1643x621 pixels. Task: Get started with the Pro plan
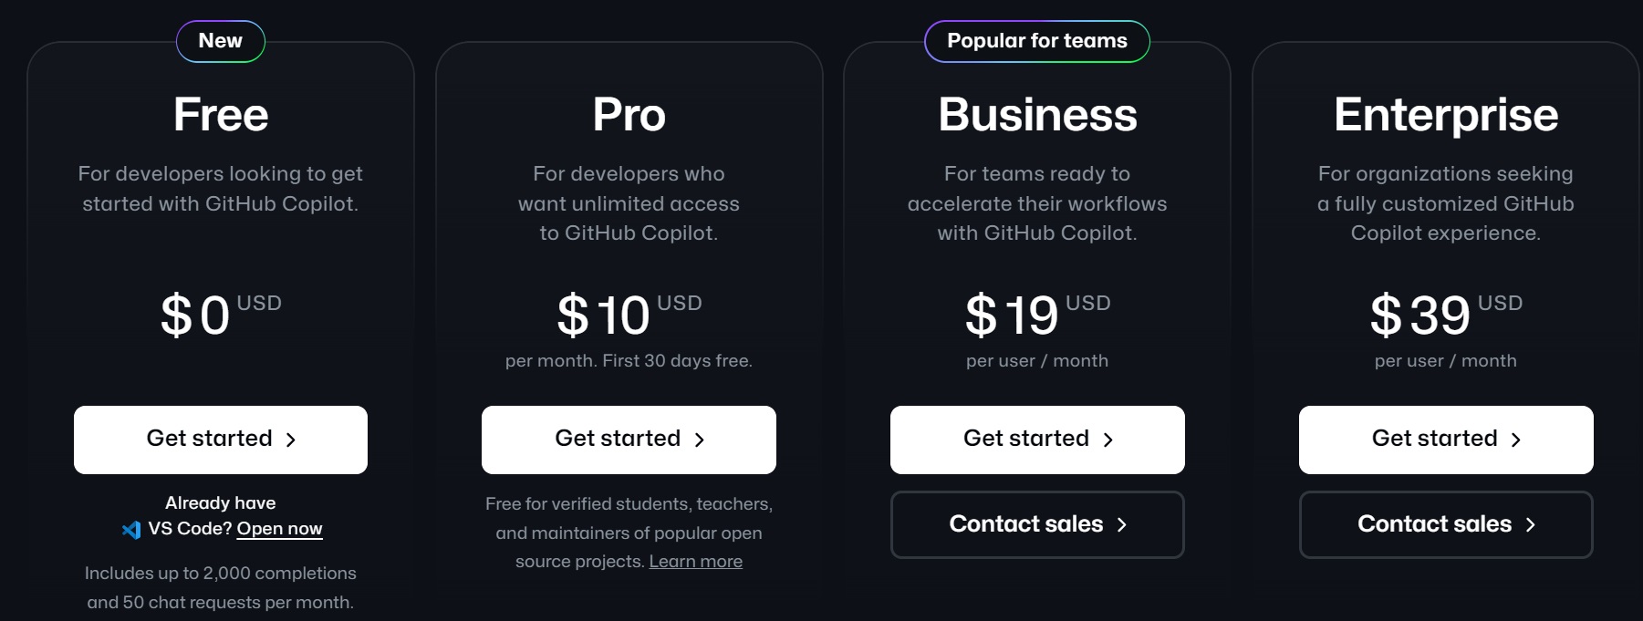click(x=629, y=440)
